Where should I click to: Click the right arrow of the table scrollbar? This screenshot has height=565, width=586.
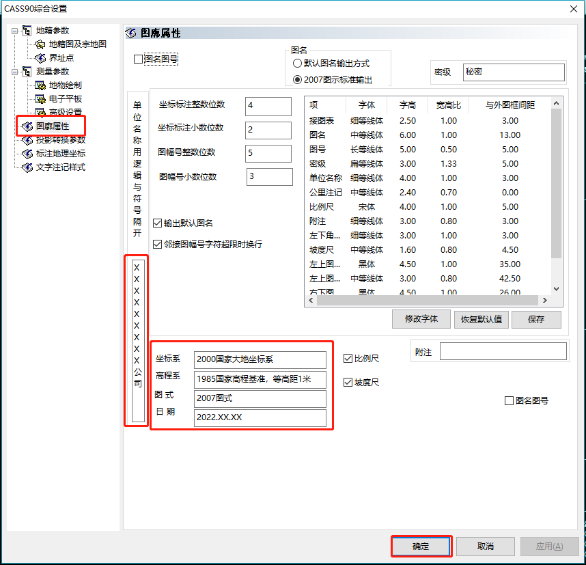[544, 300]
